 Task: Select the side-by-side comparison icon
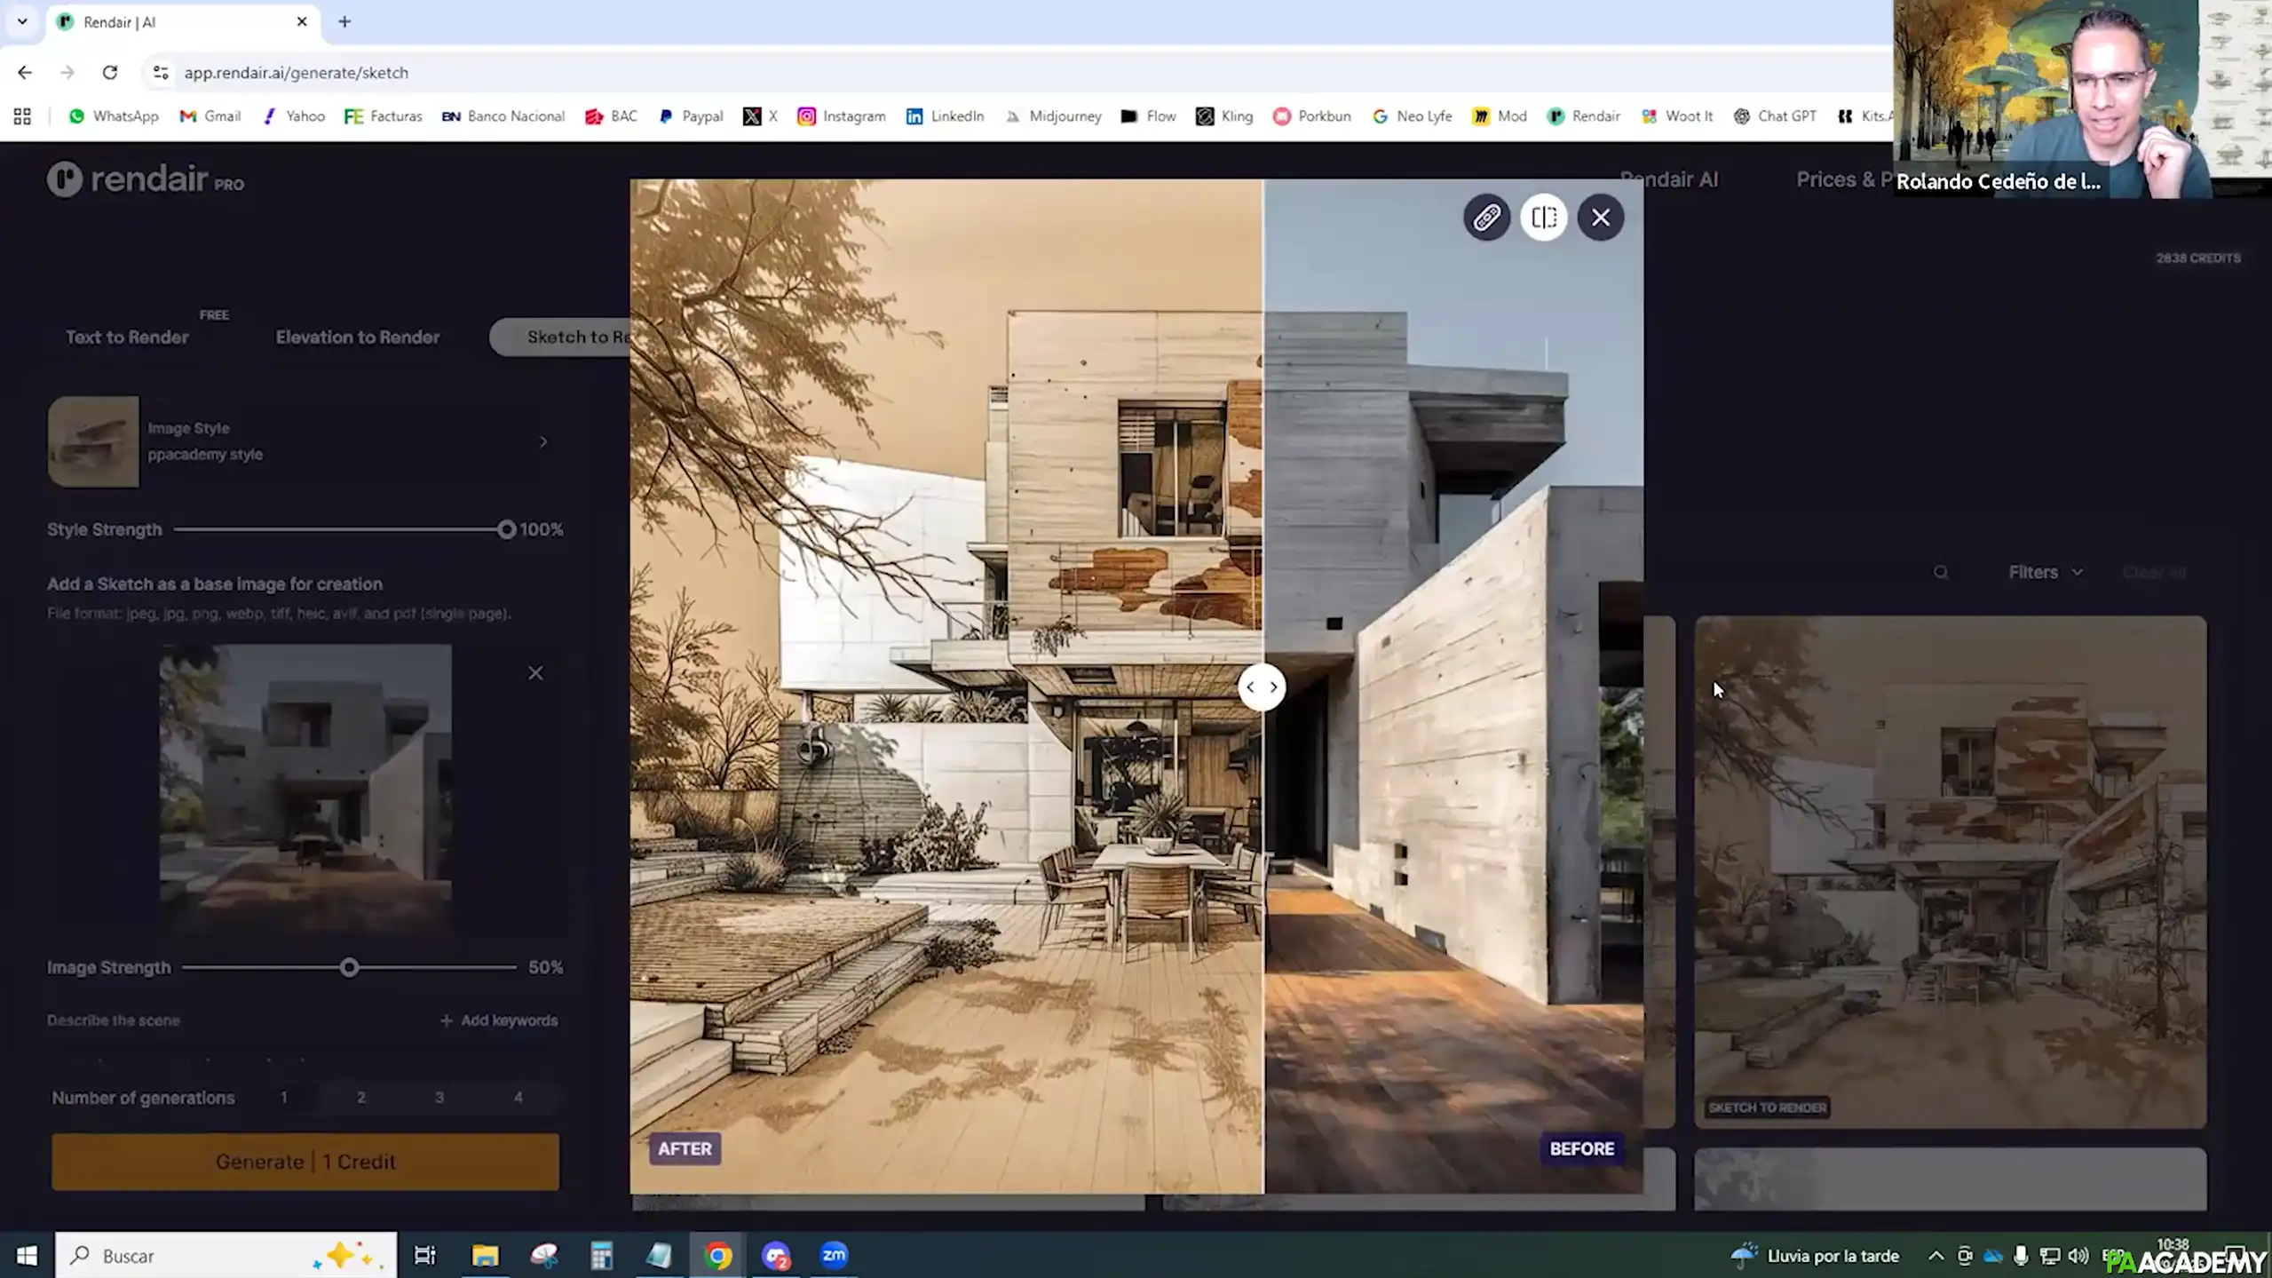point(1544,217)
